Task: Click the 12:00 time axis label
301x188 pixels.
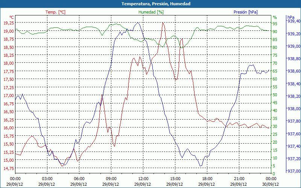Action: click(143, 179)
